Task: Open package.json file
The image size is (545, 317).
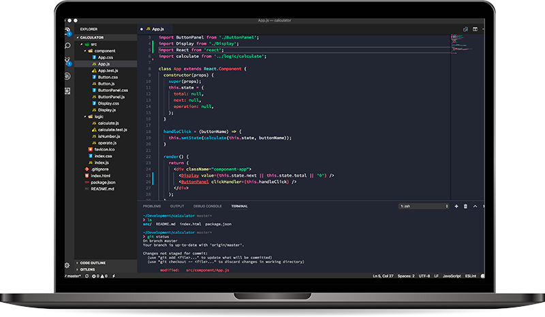Action: [x=106, y=182]
